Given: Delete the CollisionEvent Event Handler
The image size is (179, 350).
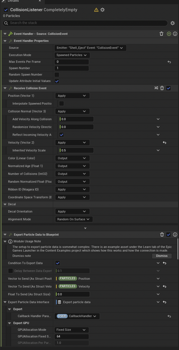Looking at the screenshot, I should 161,34.
